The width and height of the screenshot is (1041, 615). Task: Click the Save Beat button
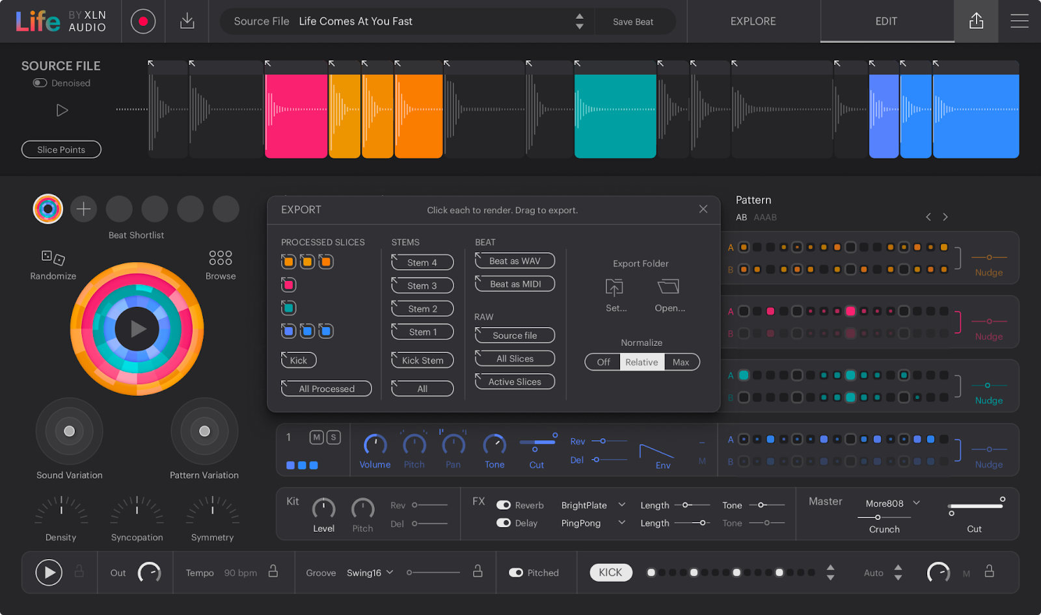pyautogui.click(x=634, y=21)
